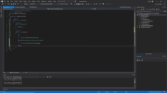167x93 pixels.
Task: Click the Save icon in the toolbar
Action: [x=13, y=4]
